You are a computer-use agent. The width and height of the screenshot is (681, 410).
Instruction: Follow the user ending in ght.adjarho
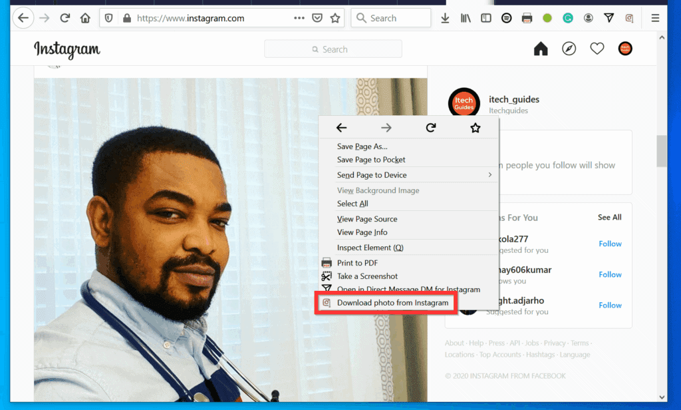(x=610, y=306)
